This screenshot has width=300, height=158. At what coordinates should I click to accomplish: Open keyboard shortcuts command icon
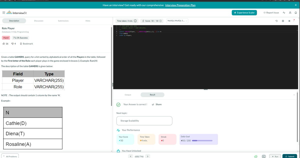[289, 21]
